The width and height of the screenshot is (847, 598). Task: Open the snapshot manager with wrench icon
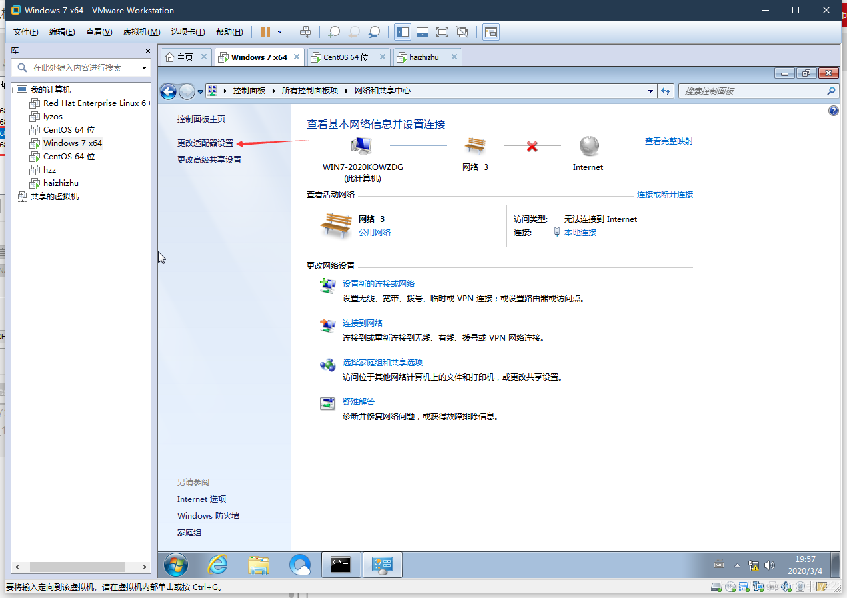pyautogui.click(x=375, y=31)
